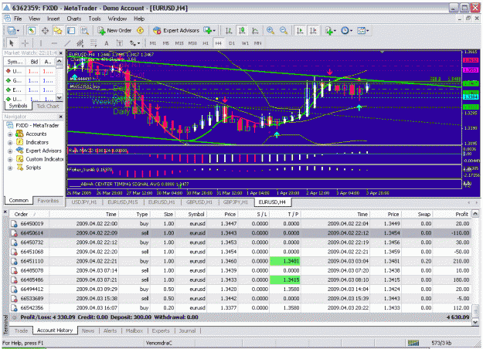Open the new chart profile icon
The image size is (483, 349).
[x=12, y=30]
